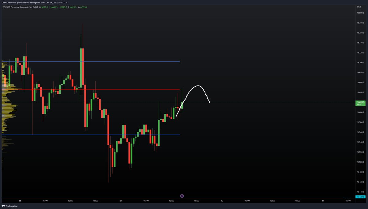The image size is (368, 209).
Task: Select the blue horizontal line near 16555
Action: point(91,135)
